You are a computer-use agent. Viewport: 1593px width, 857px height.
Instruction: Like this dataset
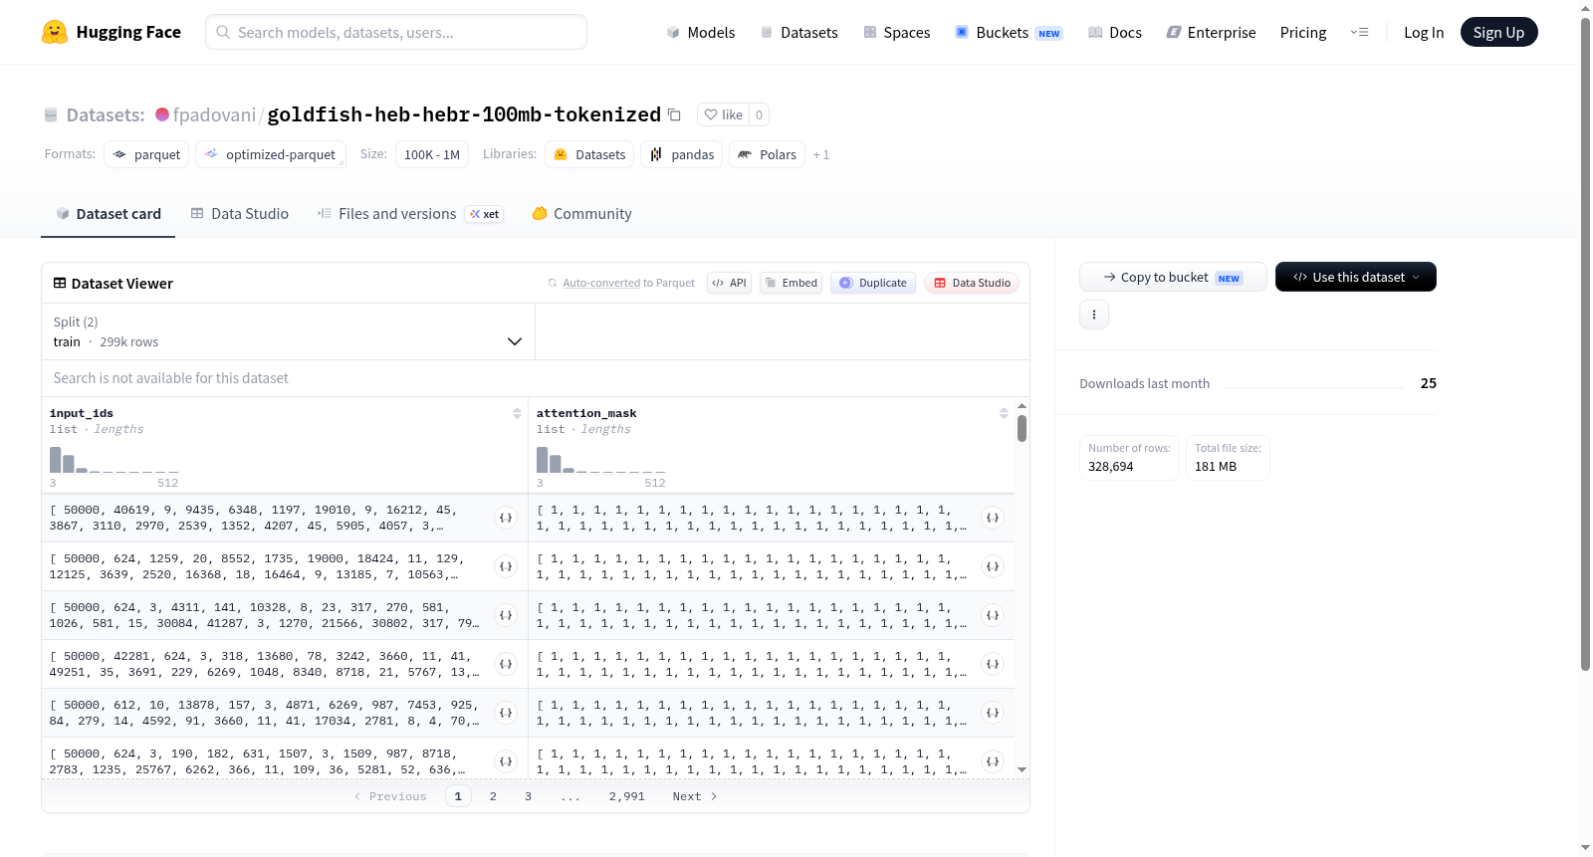click(724, 114)
